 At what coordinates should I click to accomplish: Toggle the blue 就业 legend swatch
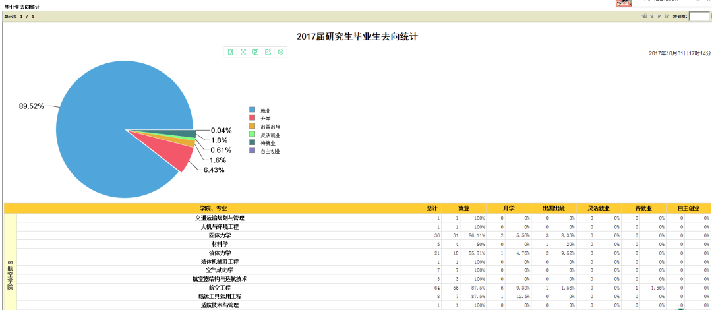pos(252,110)
